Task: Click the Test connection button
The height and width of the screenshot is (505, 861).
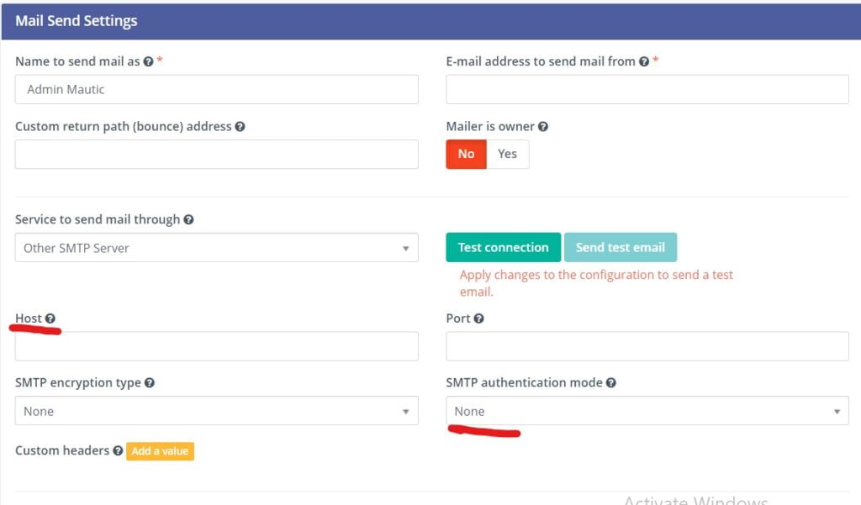Action: tap(504, 248)
